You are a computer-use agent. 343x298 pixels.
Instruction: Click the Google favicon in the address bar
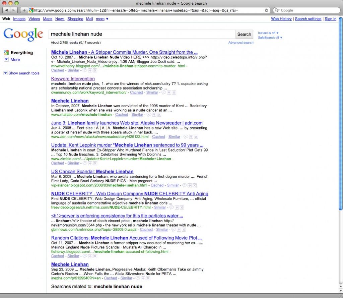point(31,10)
